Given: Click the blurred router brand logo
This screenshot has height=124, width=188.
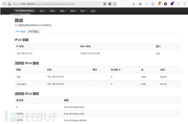Looking at the screenshot, I should 24,11.
